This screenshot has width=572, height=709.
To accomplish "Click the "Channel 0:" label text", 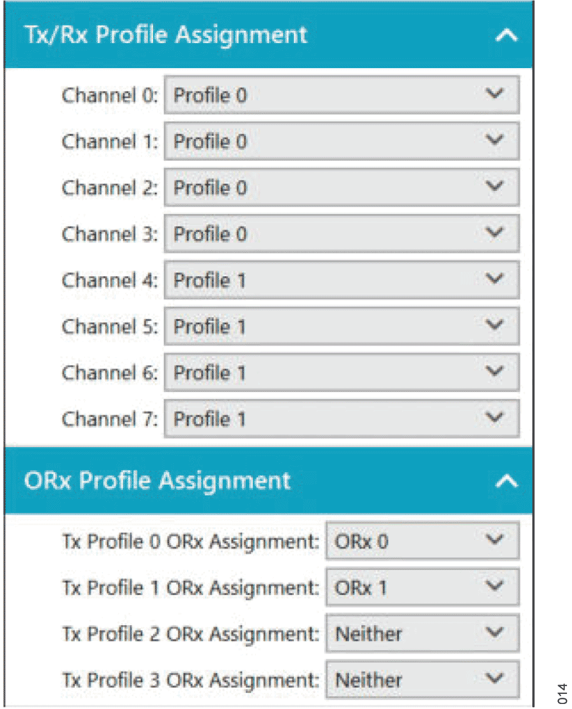I will [109, 95].
